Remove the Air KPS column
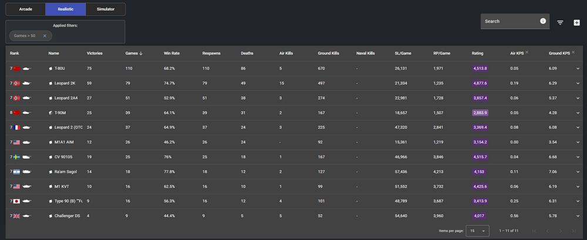This screenshot has height=240, width=587. coord(527,53)
